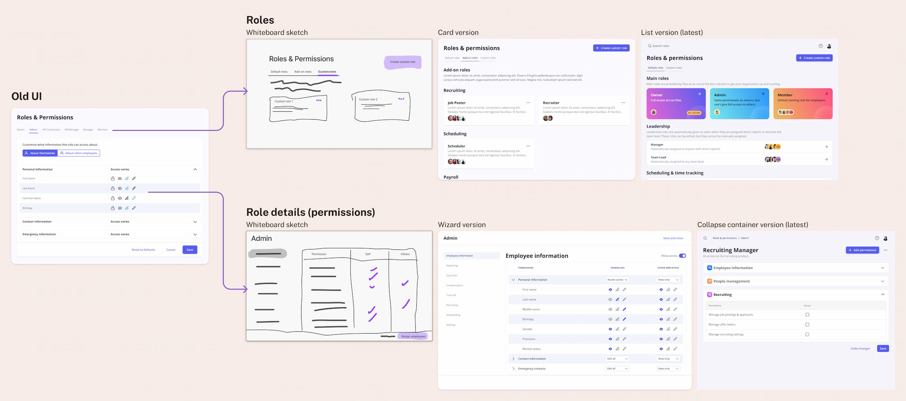Click the help icon above Recruiting Manager

point(877,238)
